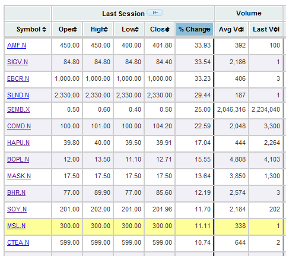
Task: Select COMD.N last volume 3,300
Action: 272,126
